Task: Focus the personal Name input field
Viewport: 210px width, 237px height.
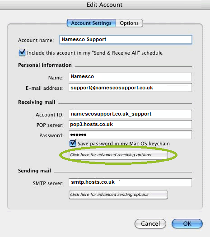Action: (130, 77)
